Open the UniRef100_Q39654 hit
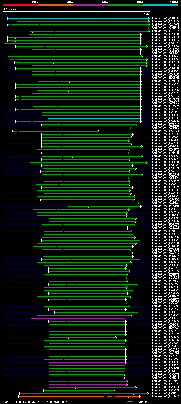The height and width of the screenshot is (404, 181). (x=166, y=59)
